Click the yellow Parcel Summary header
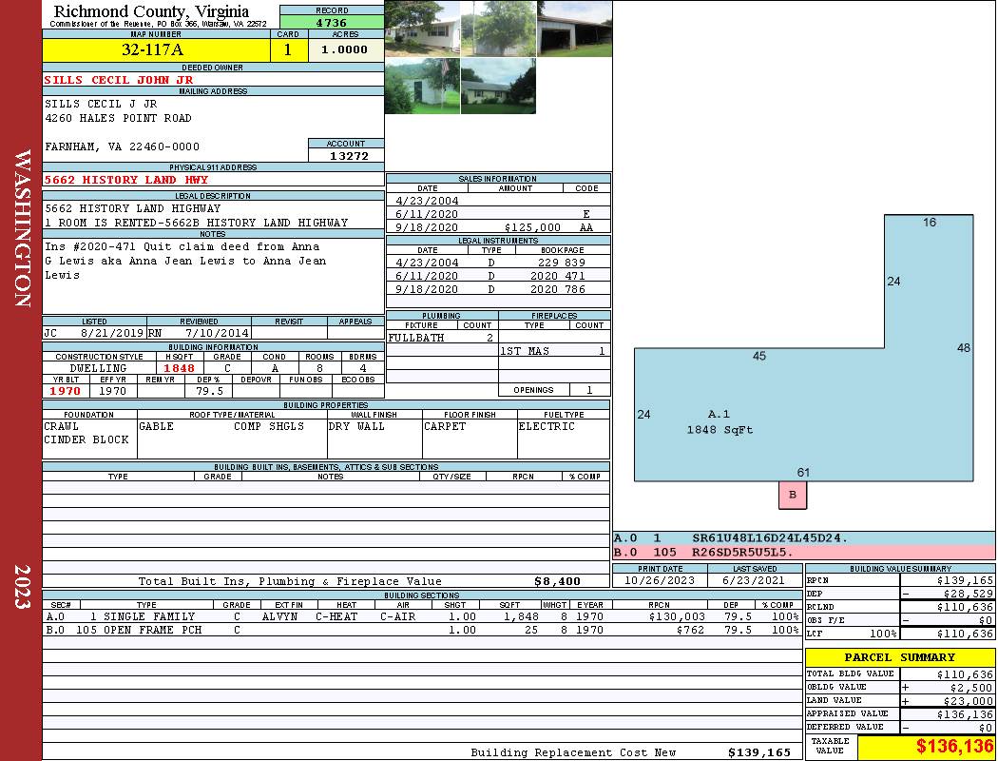Image resolution: width=998 pixels, height=761 pixels. click(900, 657)
